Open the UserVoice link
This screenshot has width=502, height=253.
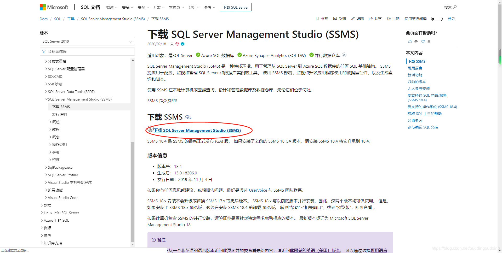(x=258, y=190)
